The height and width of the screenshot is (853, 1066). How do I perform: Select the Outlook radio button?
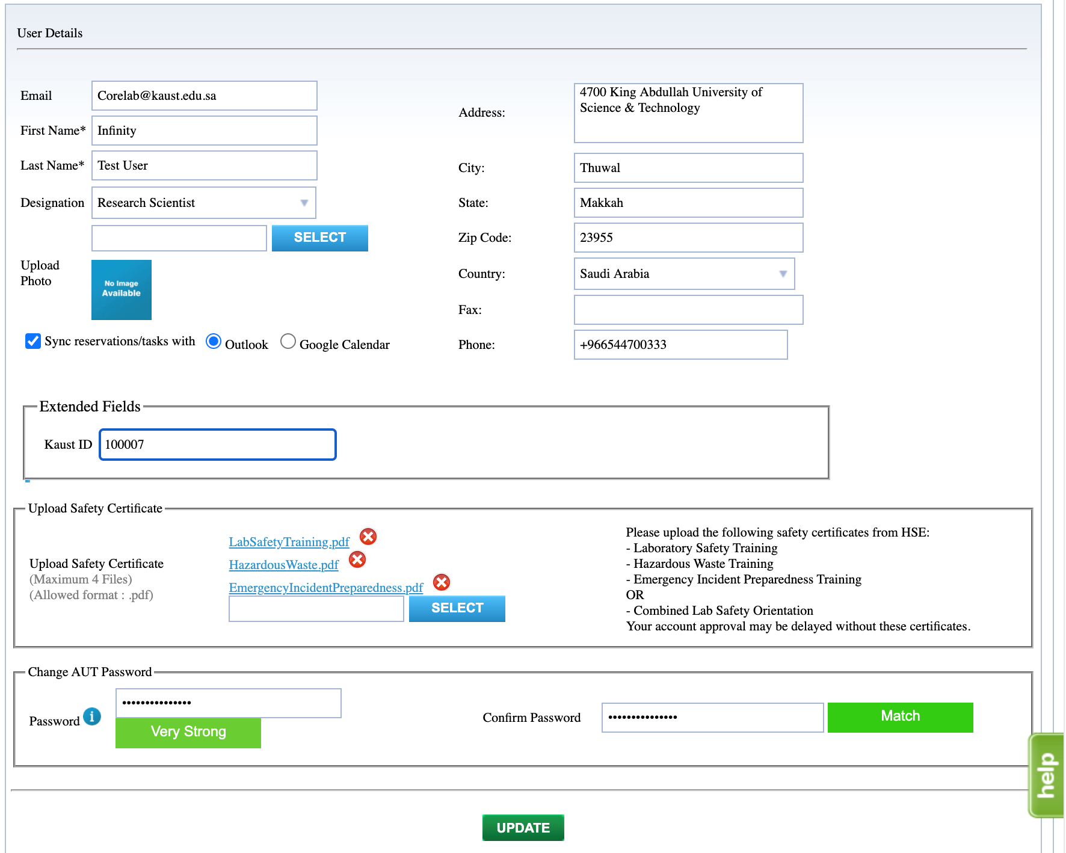pos(214,341)
